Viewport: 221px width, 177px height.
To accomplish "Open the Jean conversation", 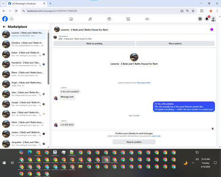I will tap(23, 114).
